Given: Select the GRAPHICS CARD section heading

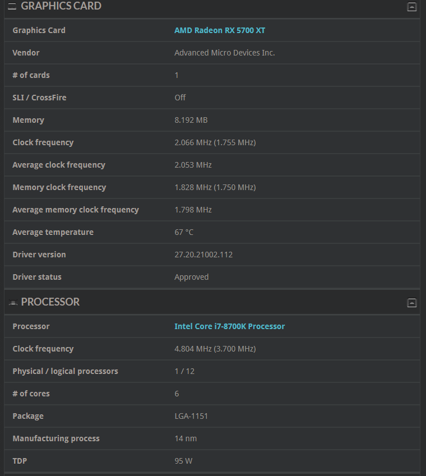Looking at the screenshot, I should click(61, 6).
